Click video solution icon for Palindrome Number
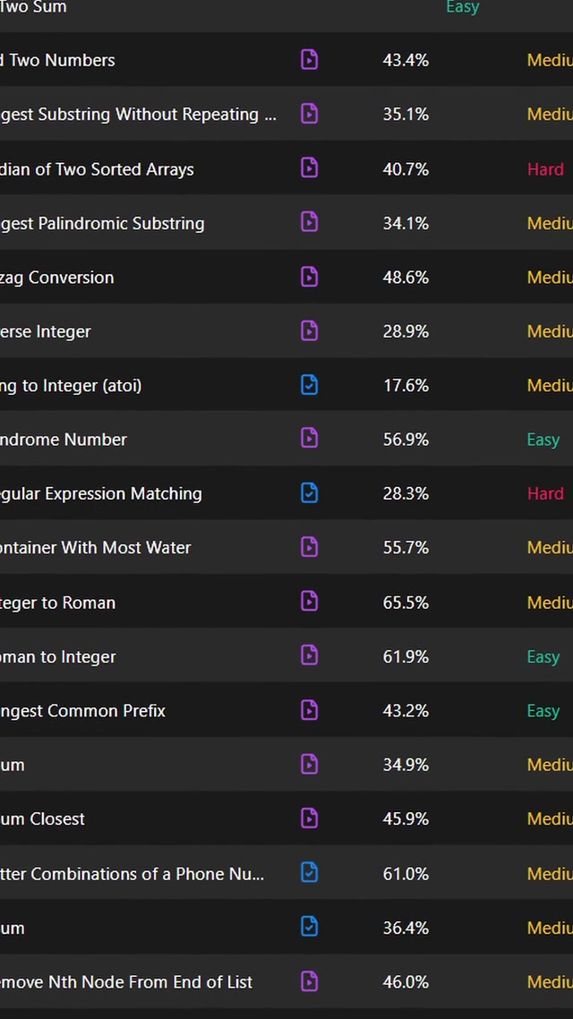Image resolution: width=573 pixels, height=1019 pixels. (309, 439)
